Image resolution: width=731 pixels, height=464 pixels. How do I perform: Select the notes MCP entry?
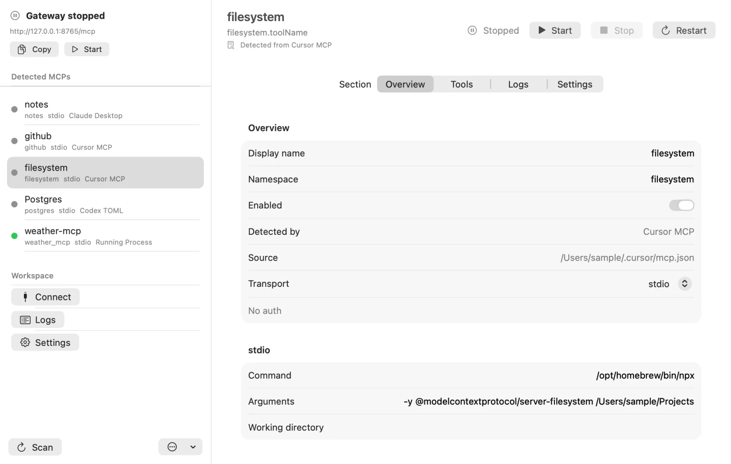coord(105,109)
